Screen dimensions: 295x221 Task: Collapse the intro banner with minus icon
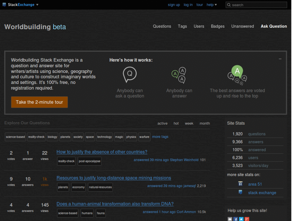[280, 59]
